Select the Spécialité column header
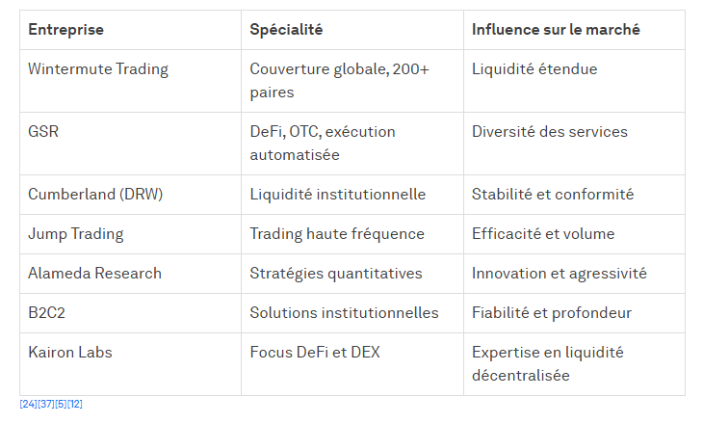 point(286,30)
